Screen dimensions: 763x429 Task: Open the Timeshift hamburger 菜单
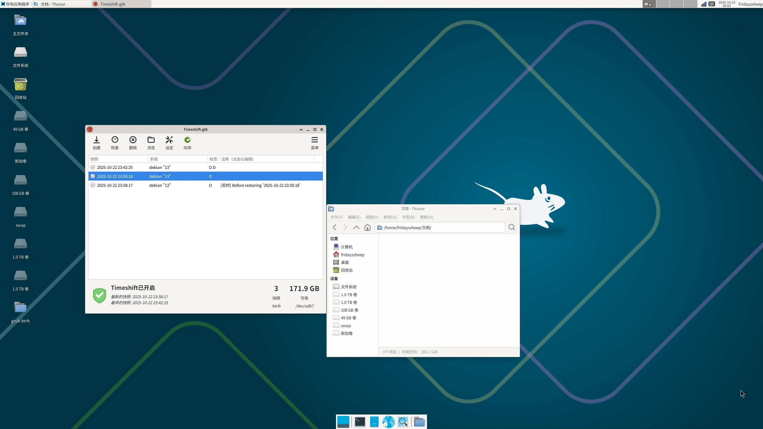(x=314, y=143)
